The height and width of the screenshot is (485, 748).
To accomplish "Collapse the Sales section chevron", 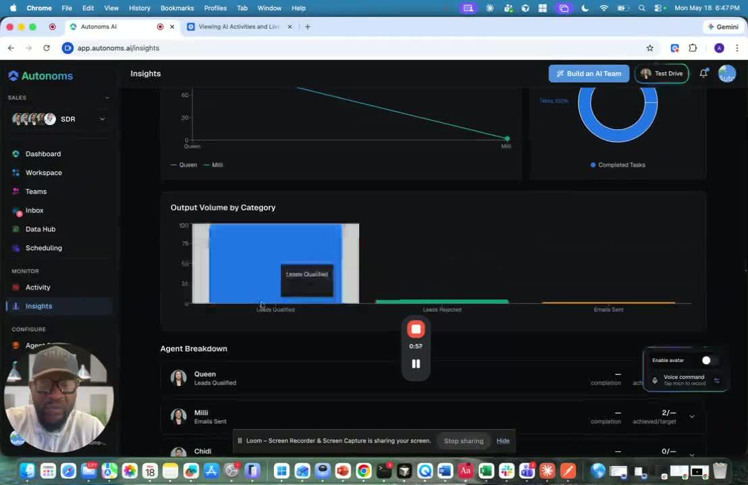I will [x=107, y=98].
